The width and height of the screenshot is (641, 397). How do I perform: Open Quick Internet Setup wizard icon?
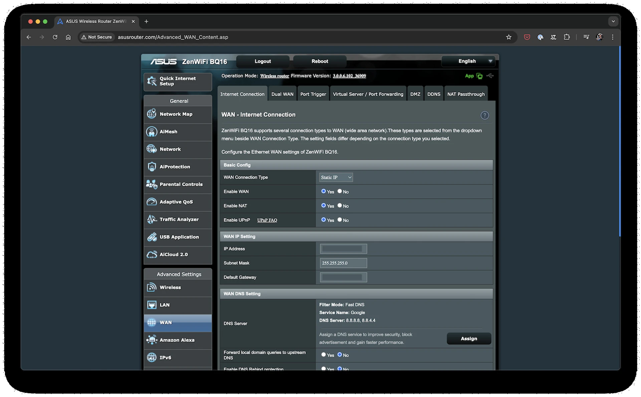(152, 81)
